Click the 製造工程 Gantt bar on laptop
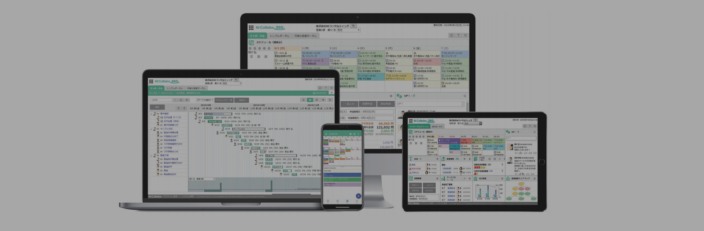The height and width of the screenshot is (231, 704). (281, 155)
